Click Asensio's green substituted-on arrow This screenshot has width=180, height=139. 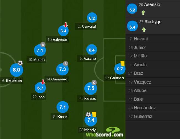pyautogui.click(x=143, y=12)
